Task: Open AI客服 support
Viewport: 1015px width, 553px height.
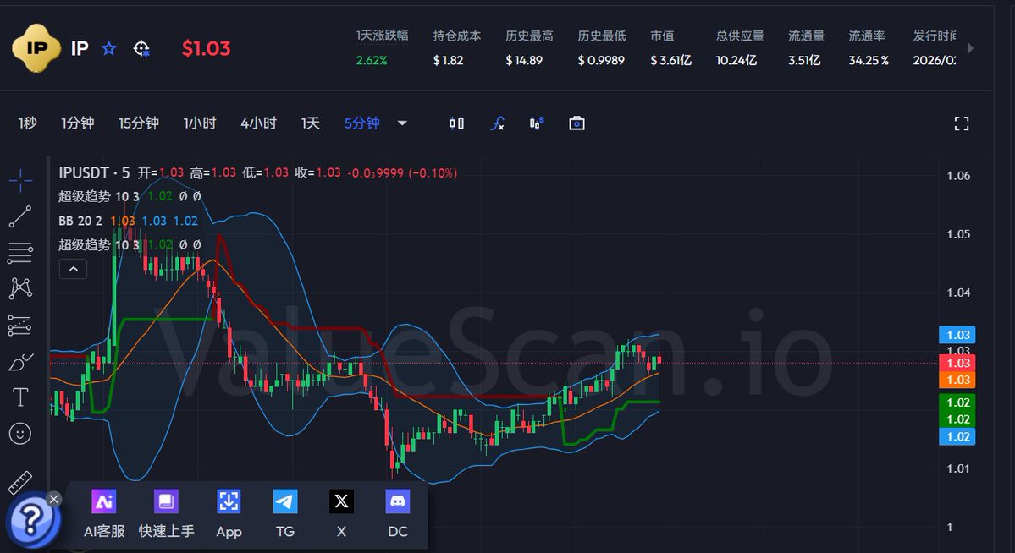Action: click(104, 514)
